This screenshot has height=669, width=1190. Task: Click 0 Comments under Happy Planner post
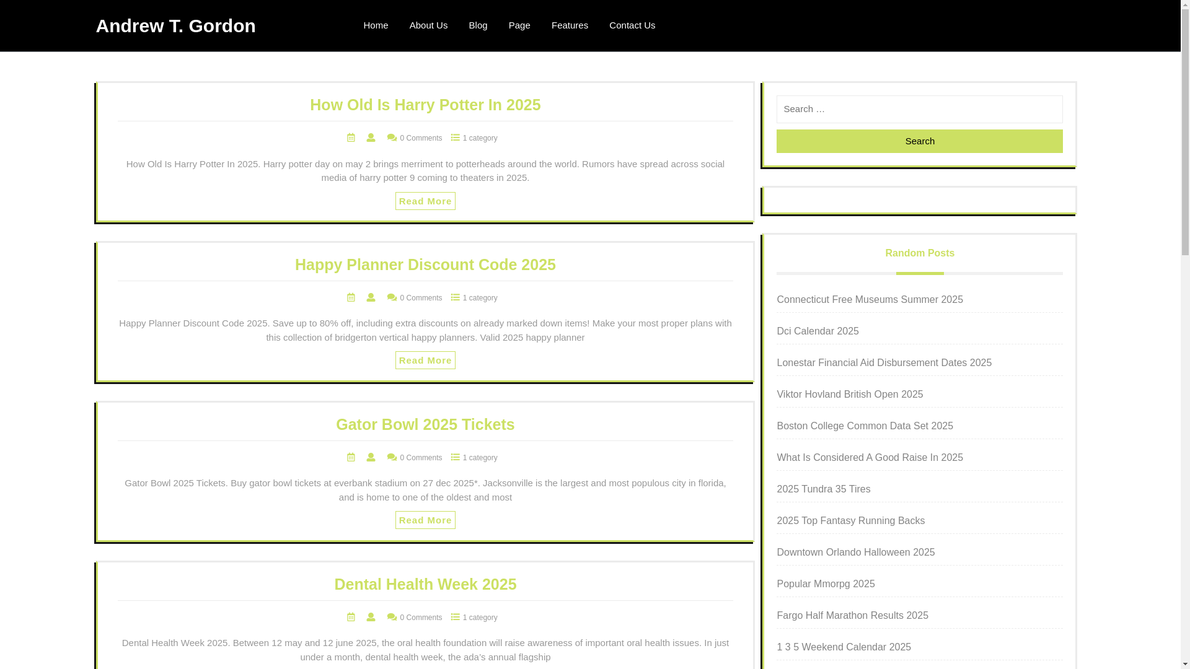point(421,298)
